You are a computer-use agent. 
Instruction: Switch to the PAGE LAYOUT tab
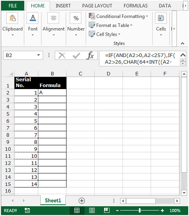[x=97, y=6]
